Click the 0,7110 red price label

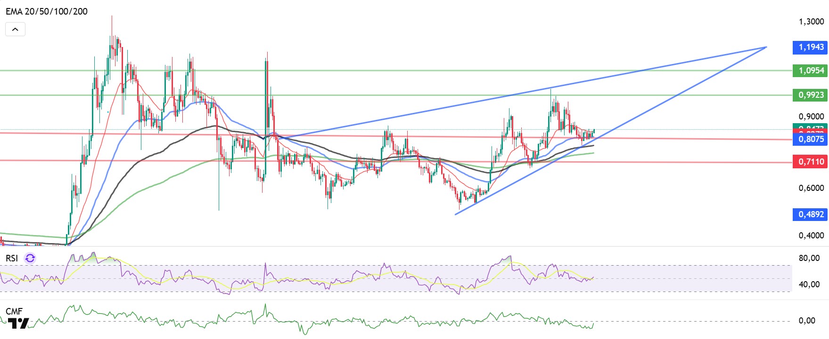(810, 162)
